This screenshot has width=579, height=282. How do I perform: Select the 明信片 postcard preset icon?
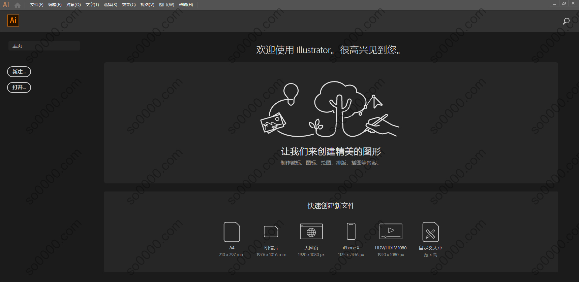click(x=271, y=232)
